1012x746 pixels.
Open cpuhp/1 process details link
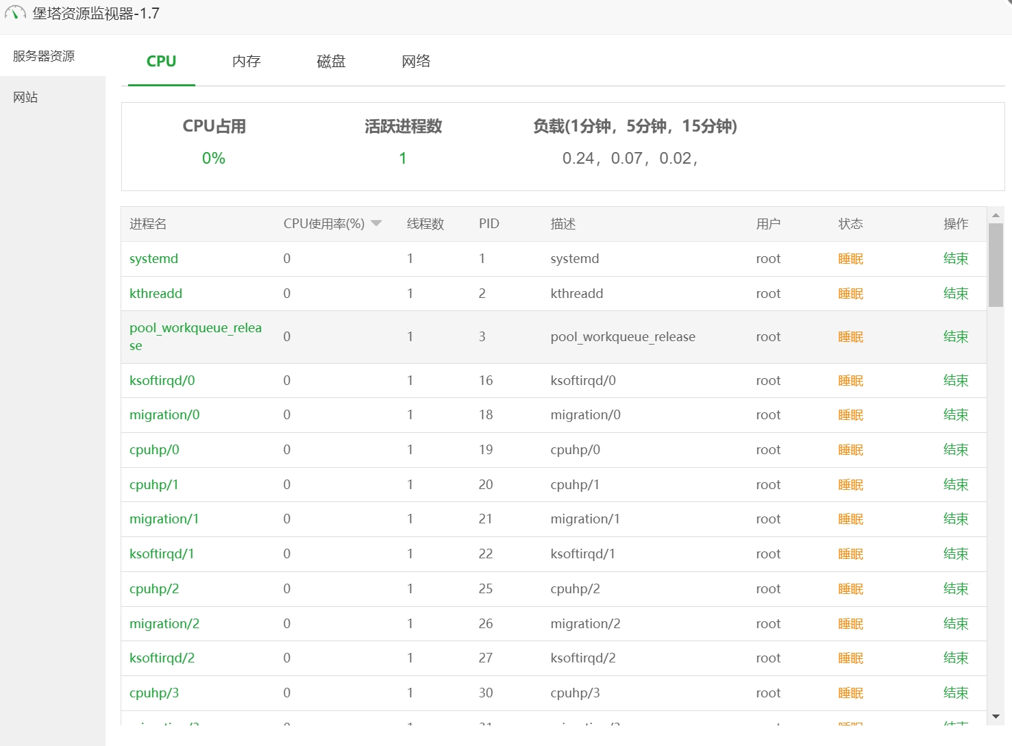coord(154,485)
